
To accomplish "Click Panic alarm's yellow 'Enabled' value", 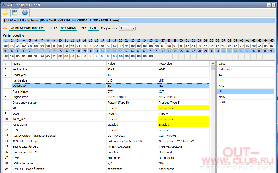I will [184, 124].
